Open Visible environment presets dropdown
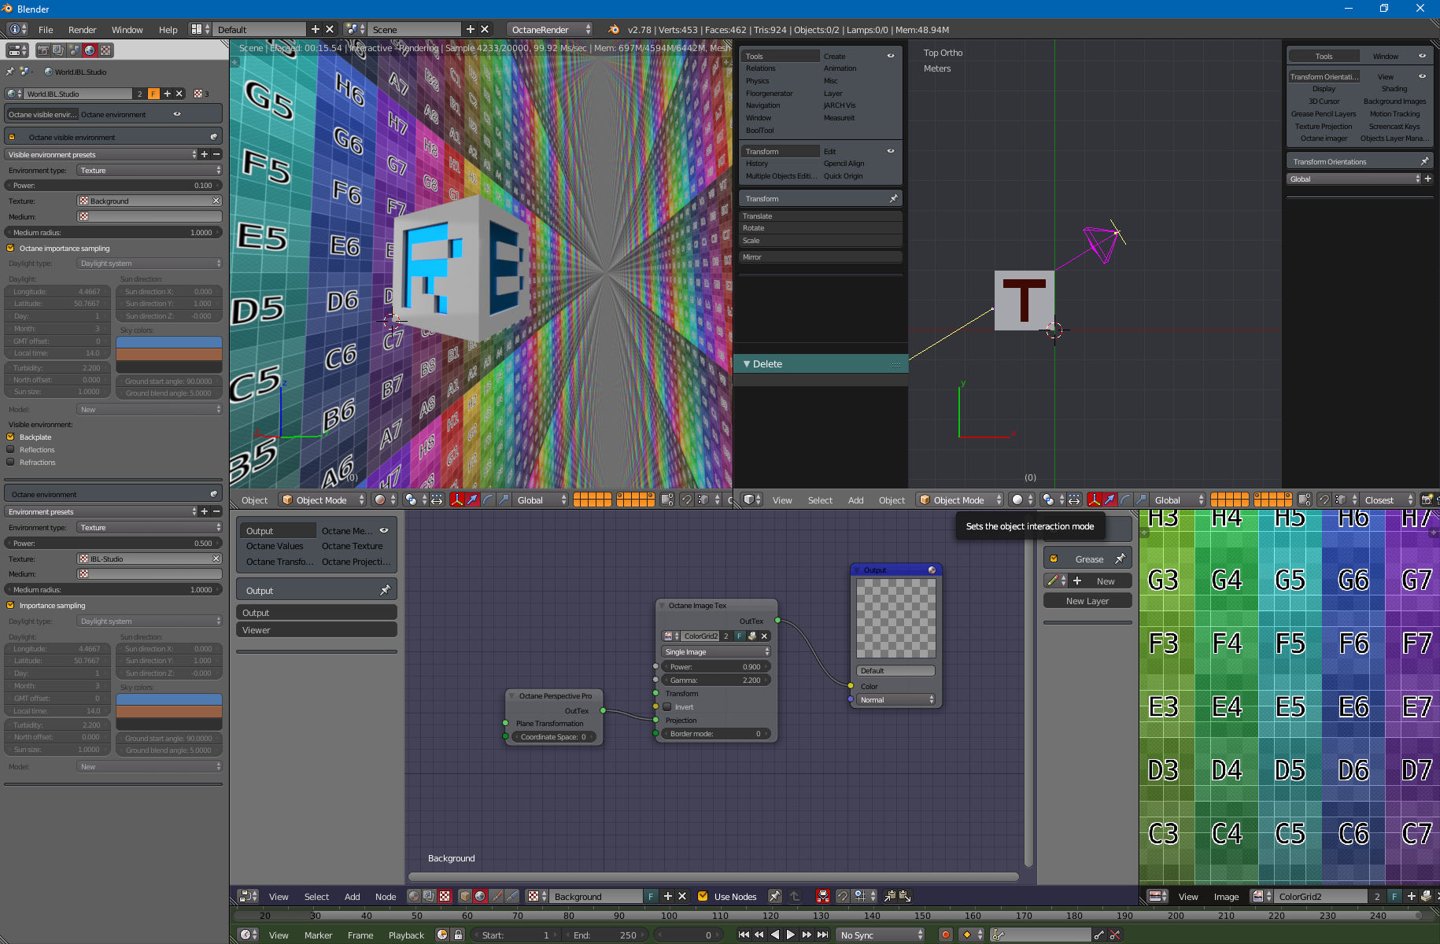 coord(101,155)
